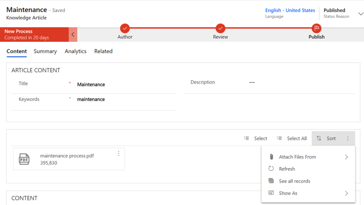Expand the Show As submenu arrow

click(x=346, y=193)
